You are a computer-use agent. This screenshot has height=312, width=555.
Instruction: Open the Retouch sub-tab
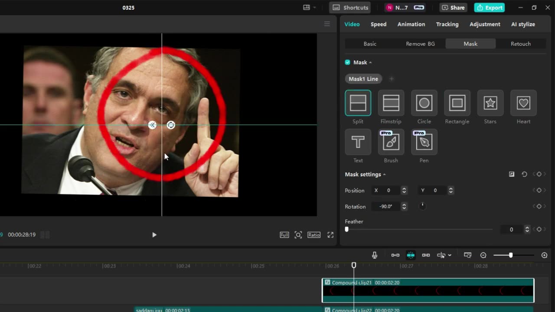[x=521, y=44]
